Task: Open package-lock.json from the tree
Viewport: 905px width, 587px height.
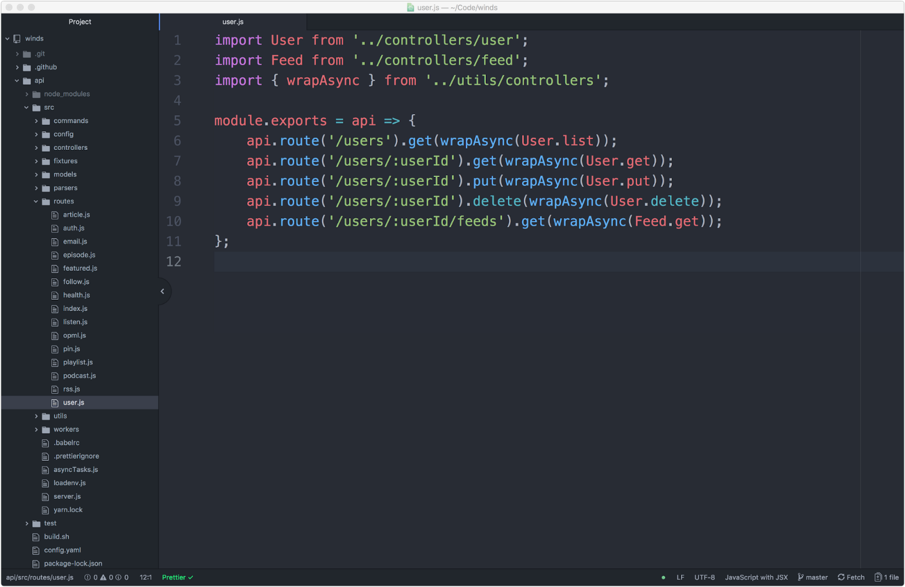Action: (x=73, y=564)
